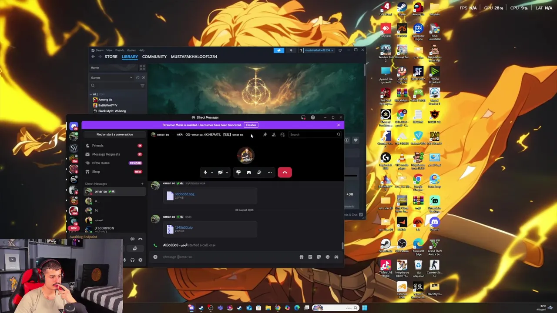557x313 pixels.
Task: Open Discord help question mark icon
Action: click(x=312, y=117)
